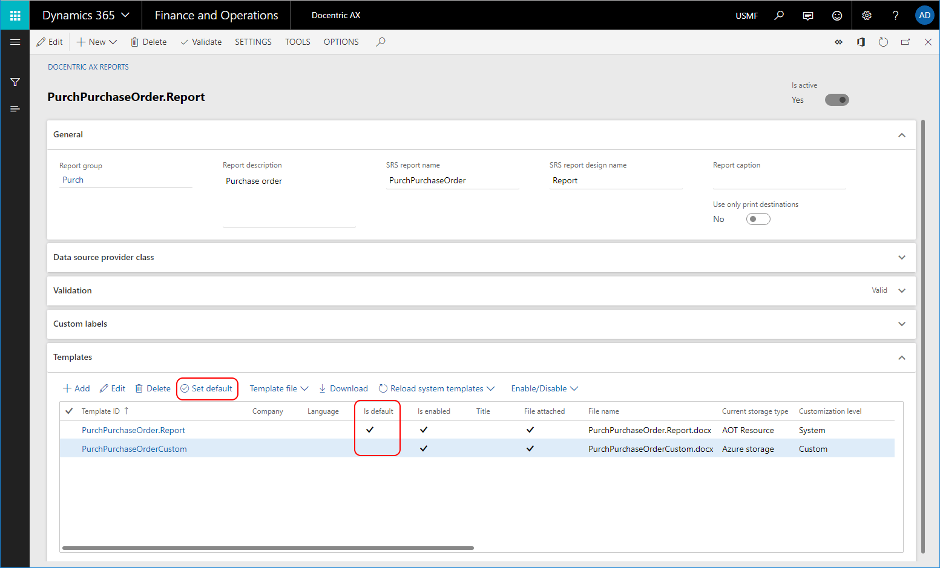Image resolution: width=940 pixels, height=568 pixels.
Task: Click the Report description text field
Action: point(289,200)
